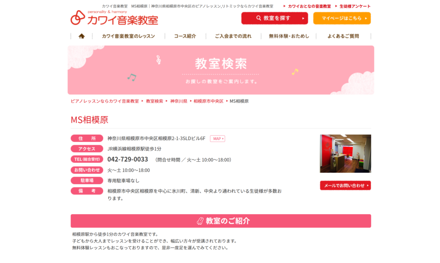
Task: Select コース紹介 in the navigation
Action: coord(185,36)
